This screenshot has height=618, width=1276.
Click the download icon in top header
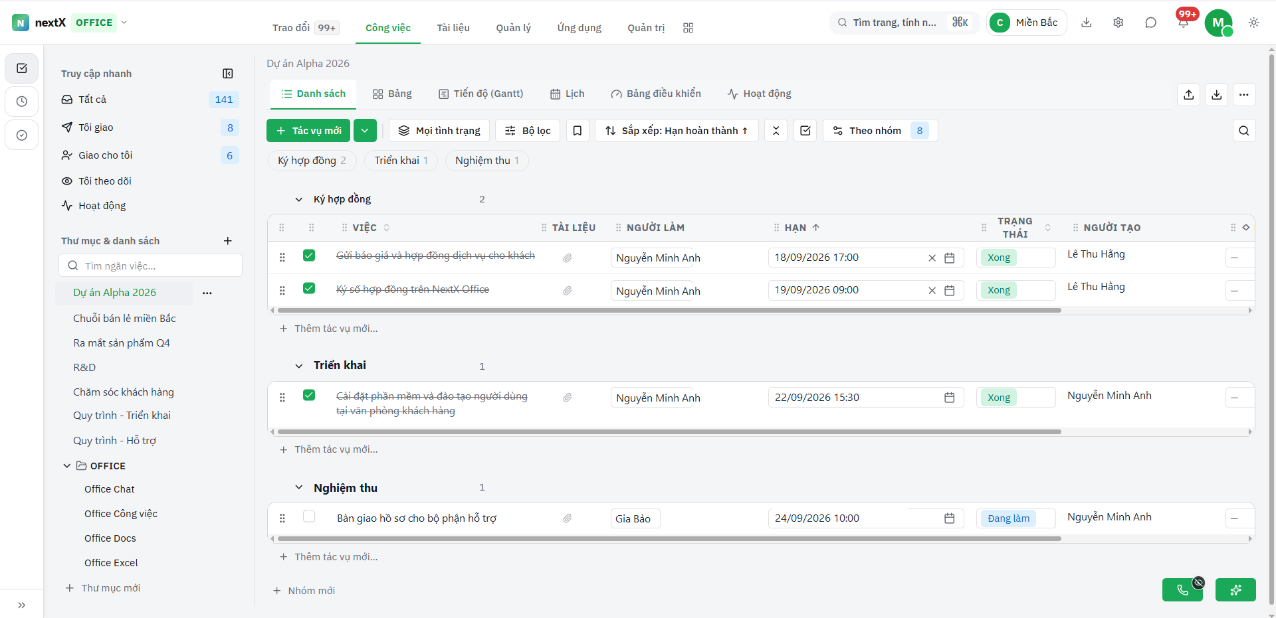[x=1087, y=23]
